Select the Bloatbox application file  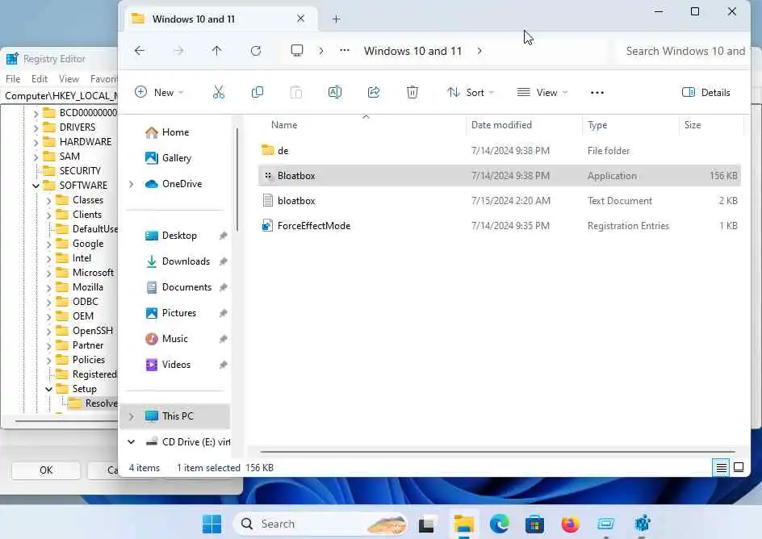[x=499, y=176]
